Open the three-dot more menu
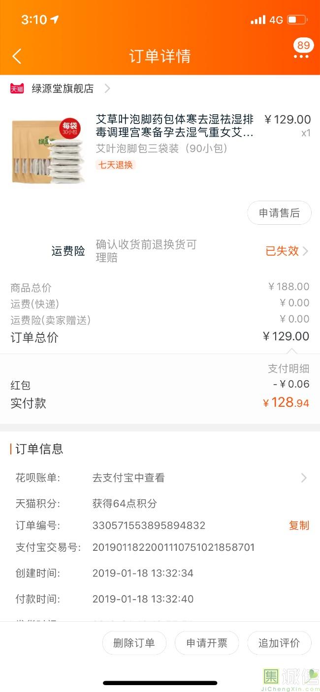Viewport: 320px width, 692px height. pos(301,57)
